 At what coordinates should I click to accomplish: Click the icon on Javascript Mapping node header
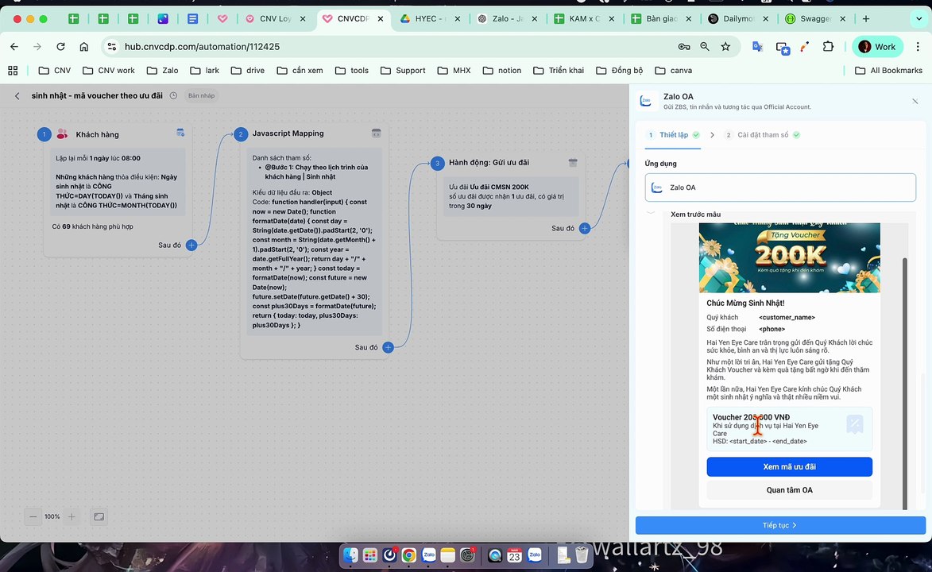(377, 133)
